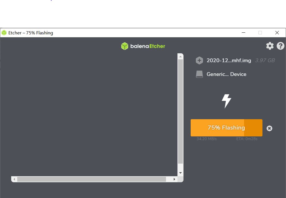Screen dimensions: 286x198
Task: Minimize the Etcher window
Action: click(x=243, y=33)
